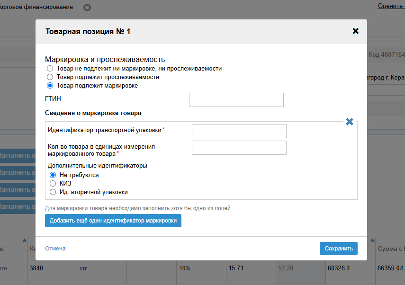Choose 'Ид. вторичной упаковки' radio option
This screenshot has height=285, width=405.
click(x=53, y=192)
